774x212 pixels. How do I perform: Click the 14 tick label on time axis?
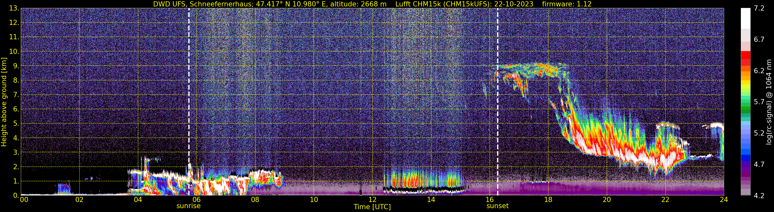(x=431, y=200)
